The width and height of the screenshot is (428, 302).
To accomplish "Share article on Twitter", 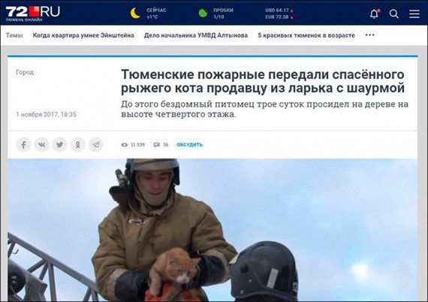I will click(60, 144).
